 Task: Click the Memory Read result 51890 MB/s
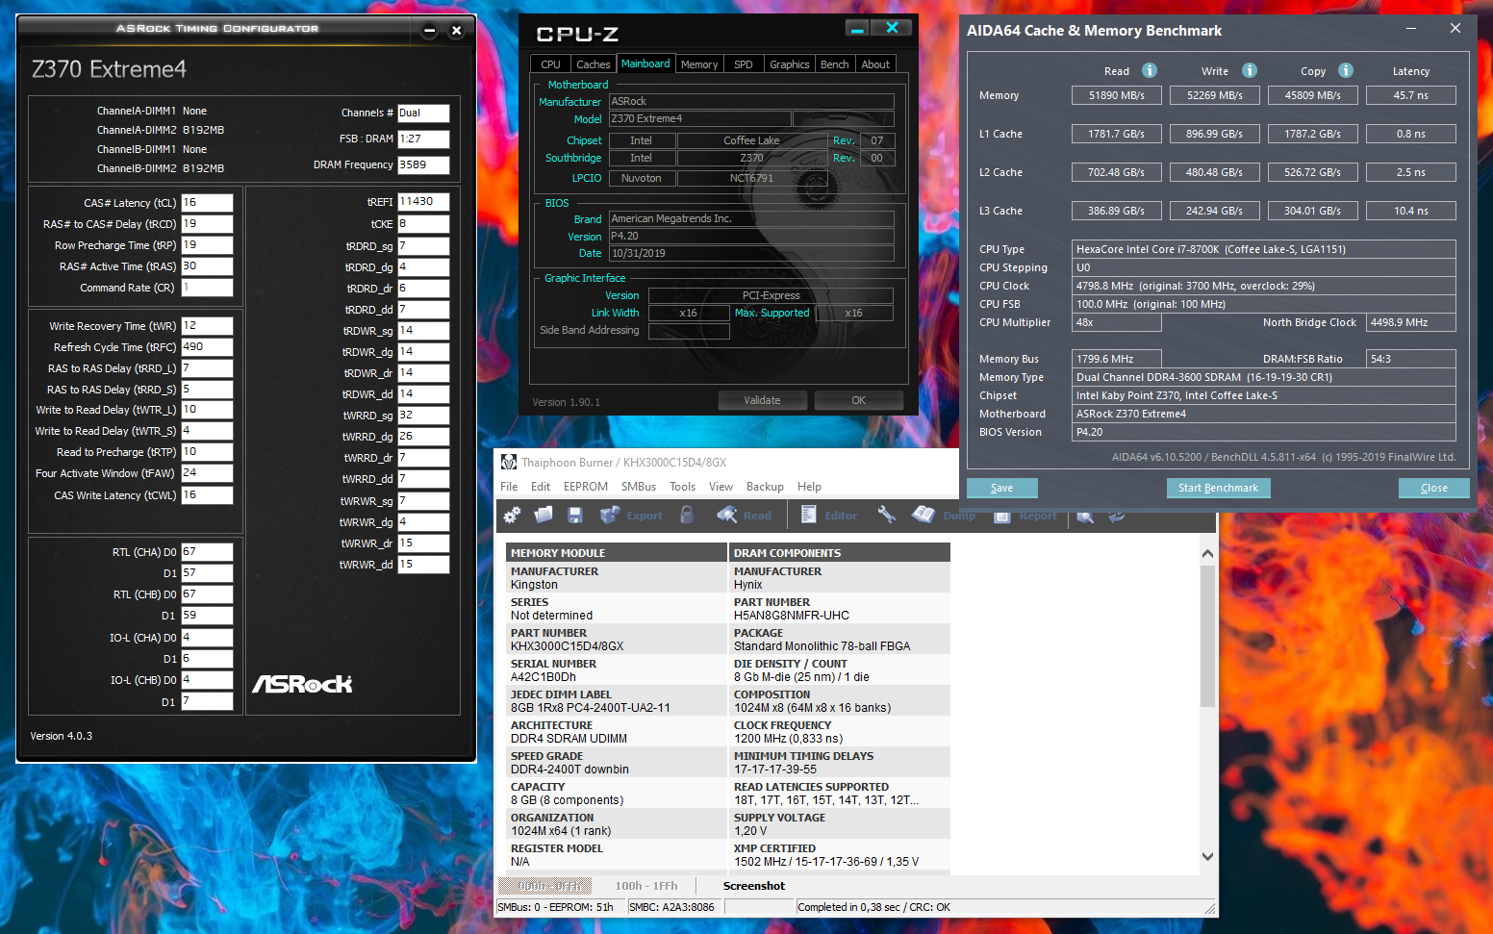[1117, 95]
